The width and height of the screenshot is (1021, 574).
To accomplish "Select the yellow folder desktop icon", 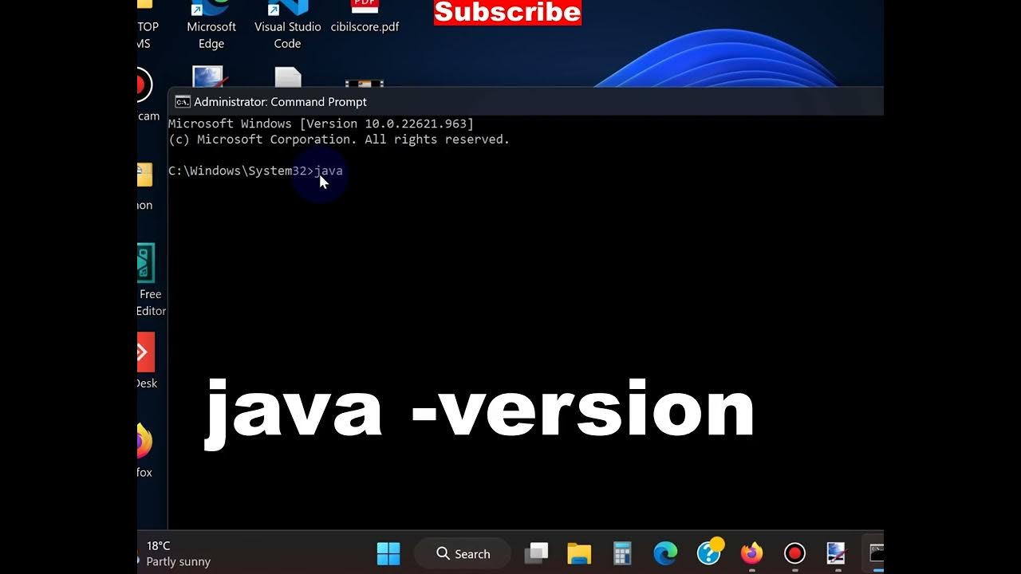I will [145, 185].
